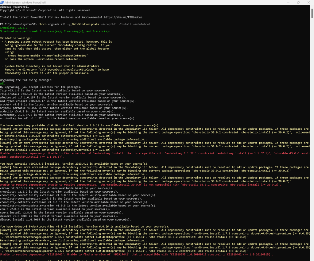Click the '3 validations performed' summary line
This screenshot has width=314, height=261.
55,31
